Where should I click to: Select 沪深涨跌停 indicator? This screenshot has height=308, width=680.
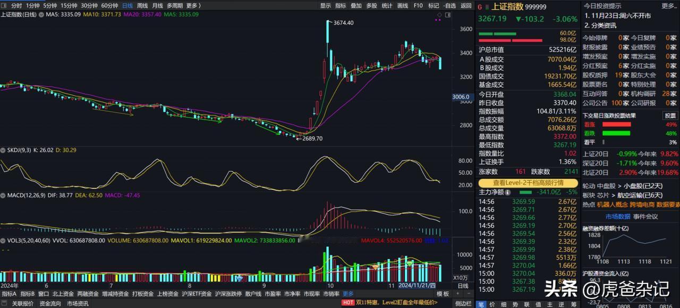tap(228, 294)
